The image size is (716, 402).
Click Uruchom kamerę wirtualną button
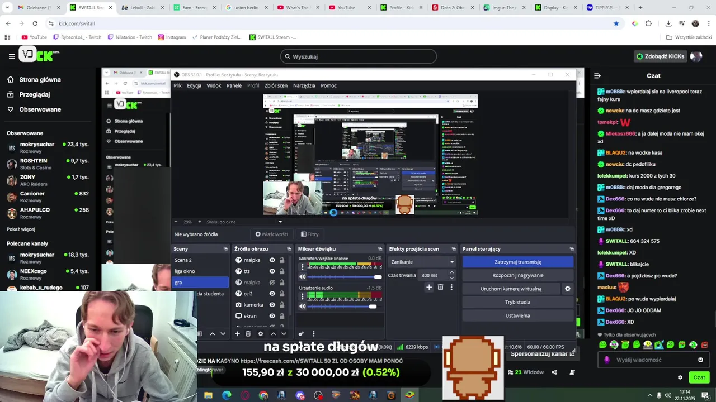[x=511, y=289]
